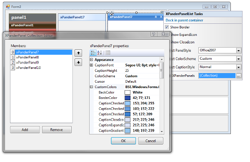Click the xPanderPanel17 caption in Form3
This screenshot has height=162, width=250.
click(x=82, y=17)
